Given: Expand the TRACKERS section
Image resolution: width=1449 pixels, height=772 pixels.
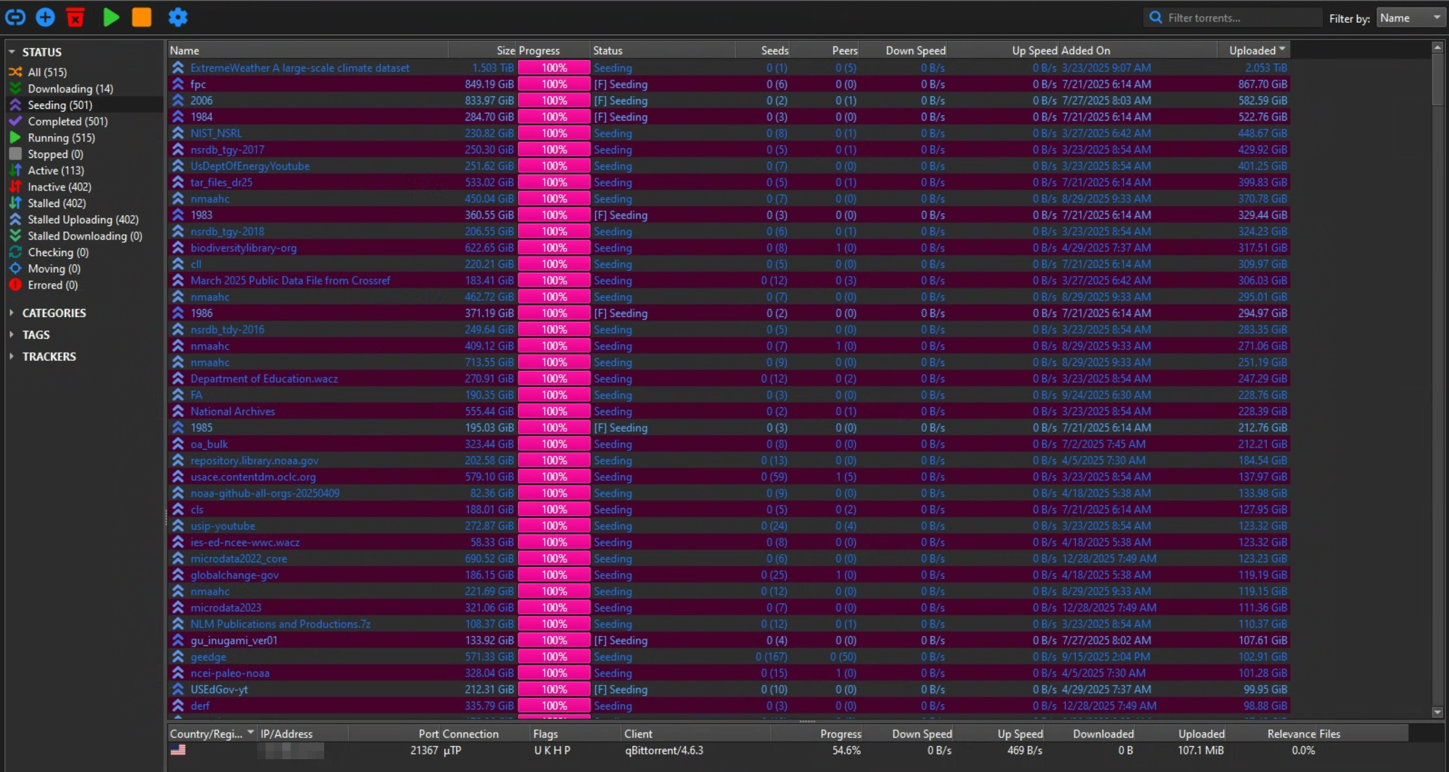Looking at the screenshot, I should [x=12, y=356].
